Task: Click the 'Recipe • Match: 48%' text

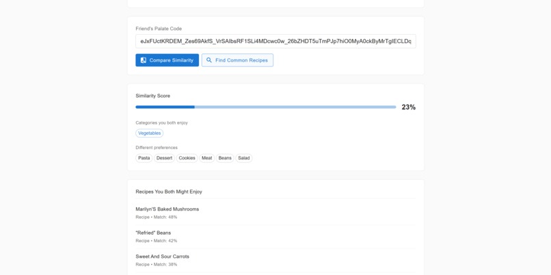Action: click(157, 218)
